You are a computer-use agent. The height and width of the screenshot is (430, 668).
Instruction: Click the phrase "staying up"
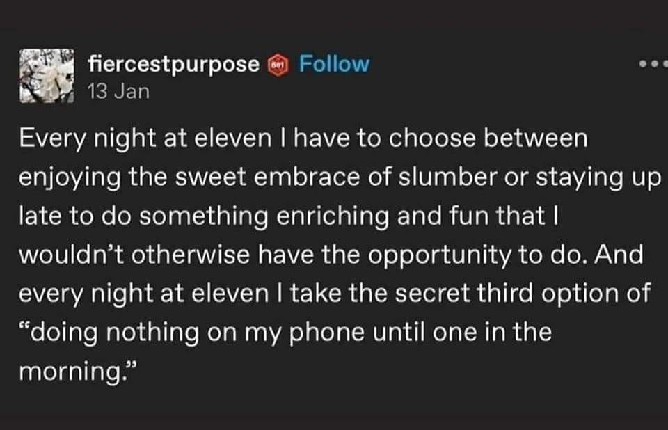click(593, 177)
